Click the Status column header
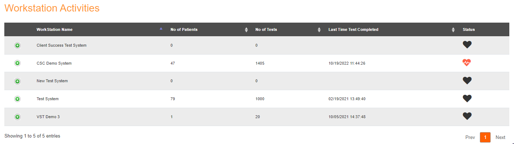The image size is (514, 144). [x=469, y=29]
